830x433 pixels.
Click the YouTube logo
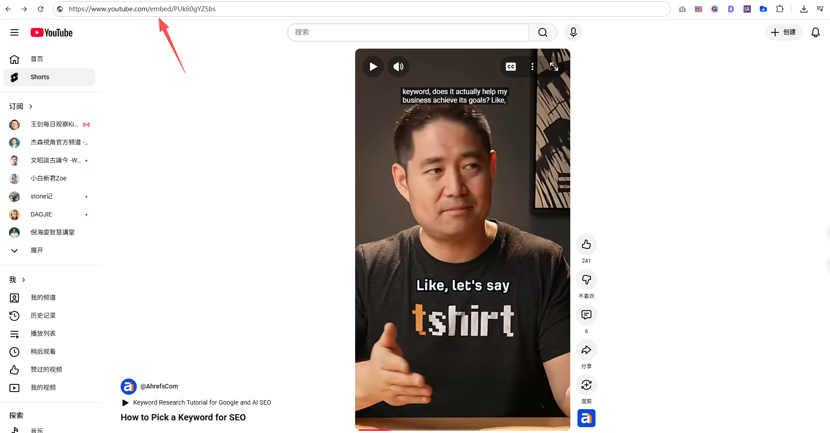(x=51, y=32)
